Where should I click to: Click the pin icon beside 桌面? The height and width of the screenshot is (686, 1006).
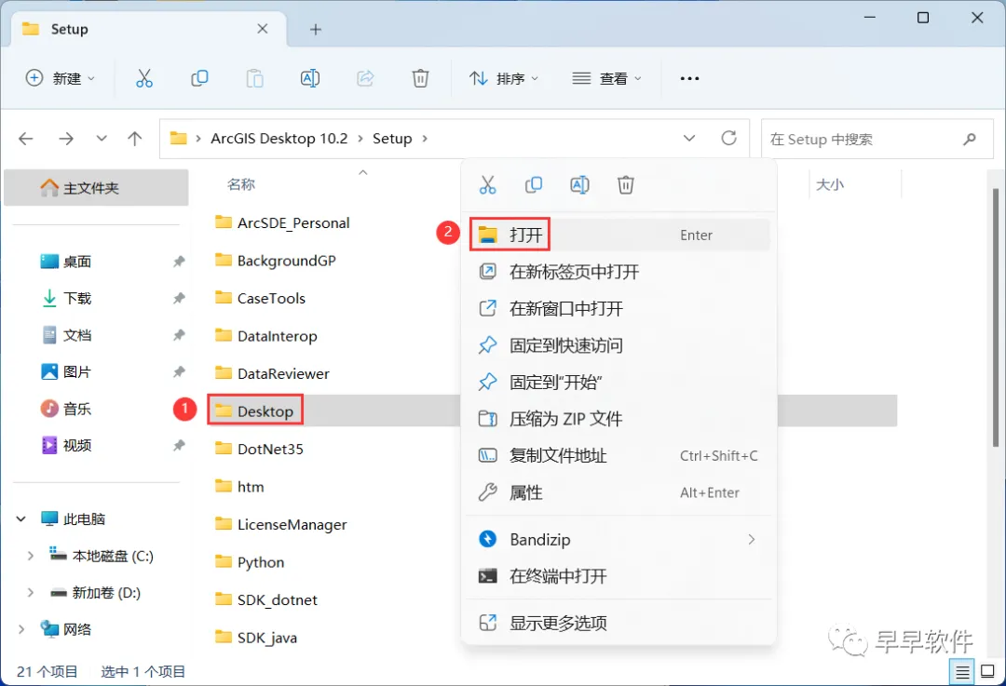click(179, 261)
